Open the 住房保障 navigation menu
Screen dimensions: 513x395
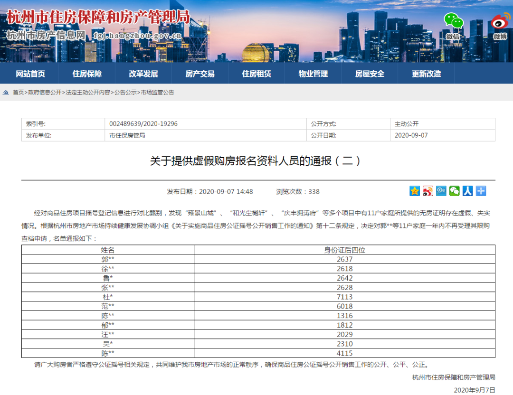click(87, 74)
